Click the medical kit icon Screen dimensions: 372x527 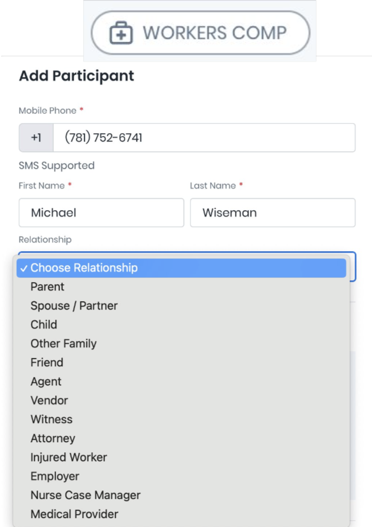point(121,33)
